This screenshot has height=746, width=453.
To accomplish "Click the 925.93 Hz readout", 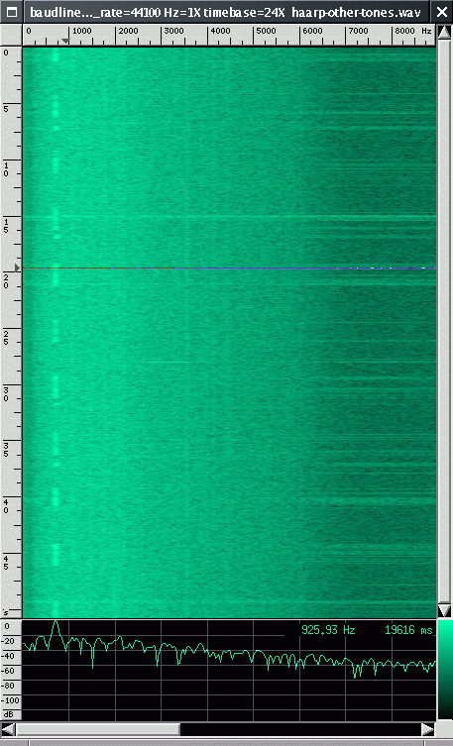I will [x=328, y=630].
